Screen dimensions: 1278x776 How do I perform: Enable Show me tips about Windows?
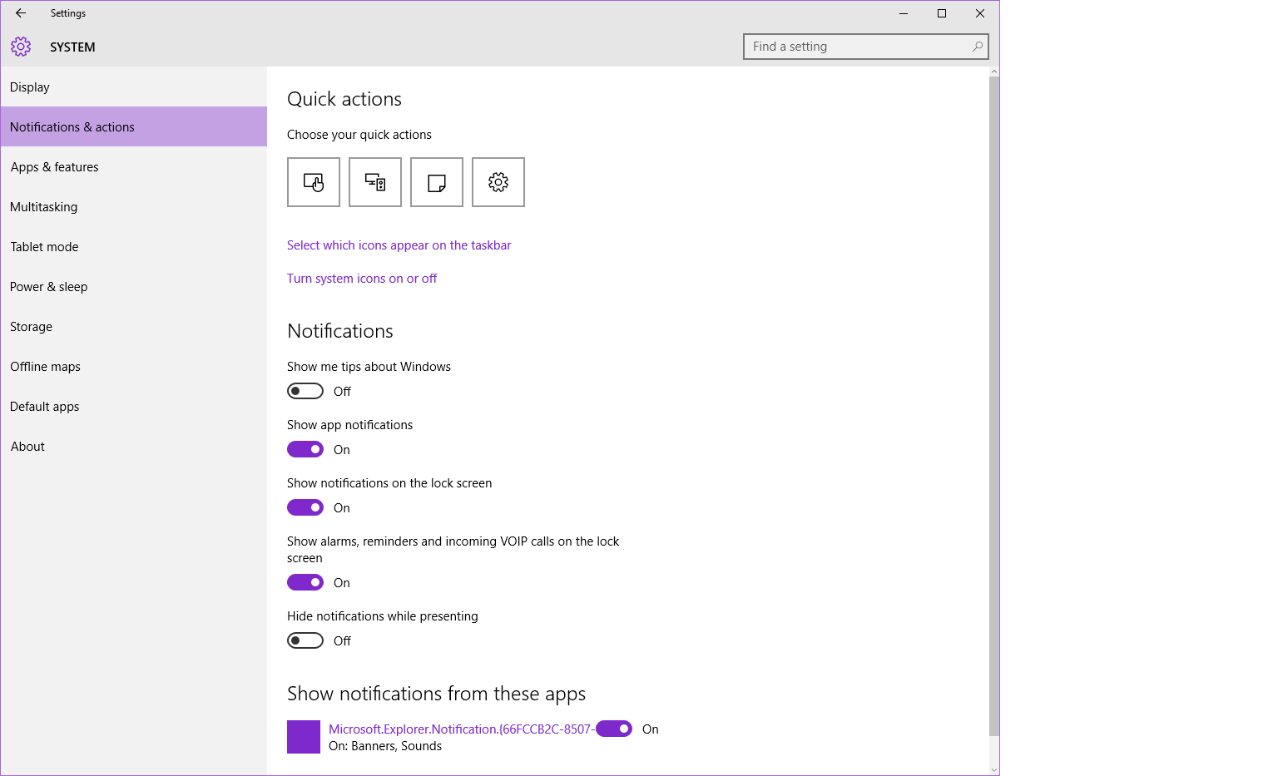[x=305, y=391]
